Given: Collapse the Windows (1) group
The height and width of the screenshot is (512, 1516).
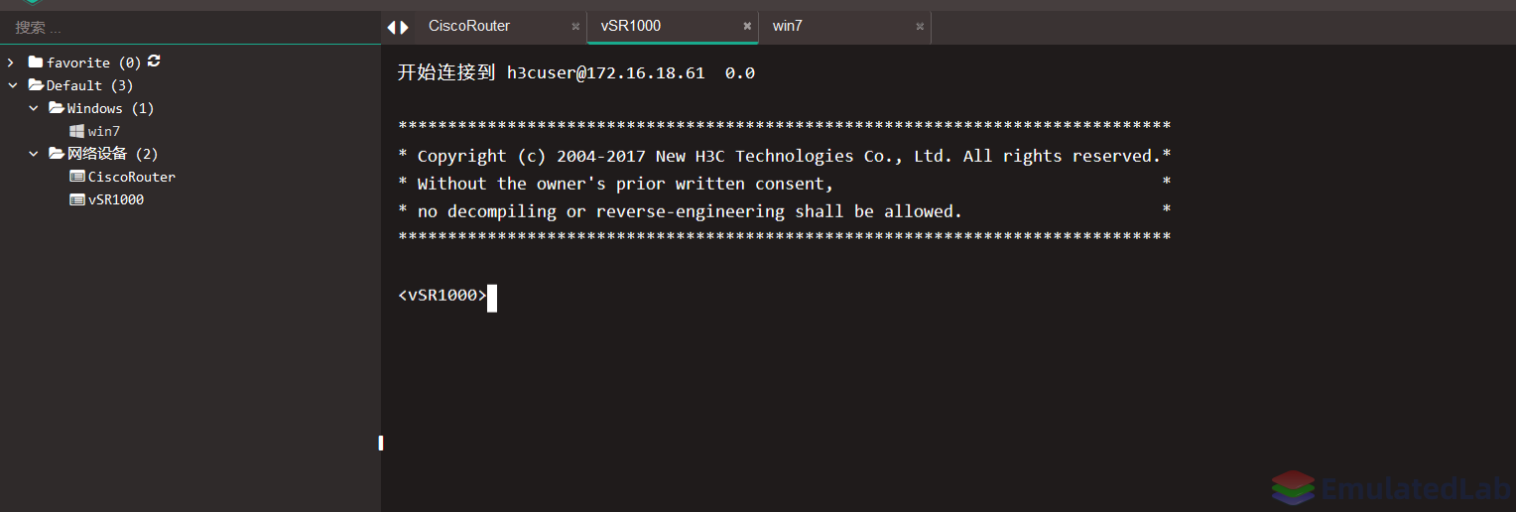Looking at the screenshot, I should 34,108.
